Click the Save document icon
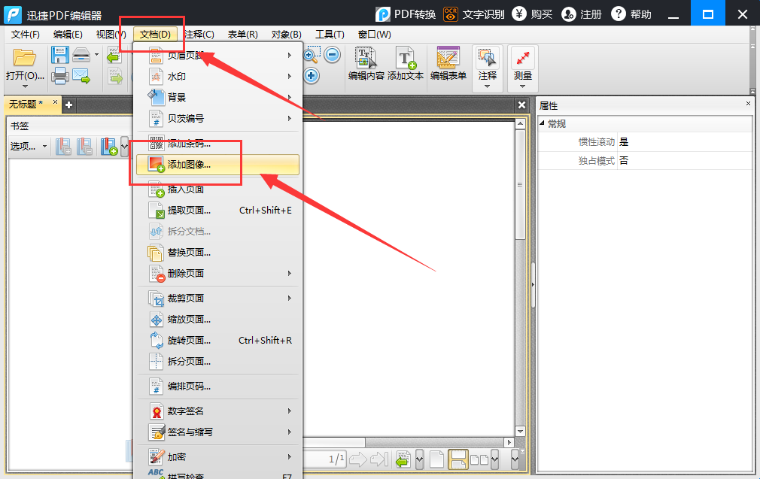The height and width of the screenshot is (479, 760). coord(59,54)
